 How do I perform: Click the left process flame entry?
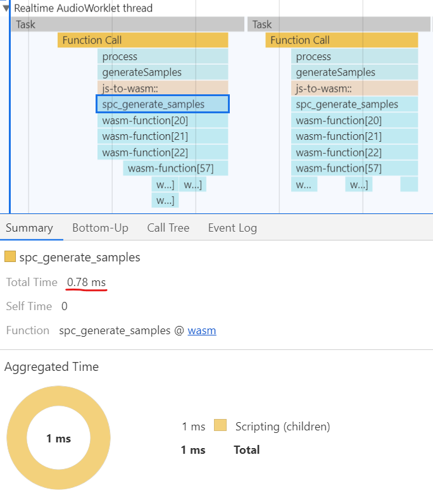[x=163, y=56]
